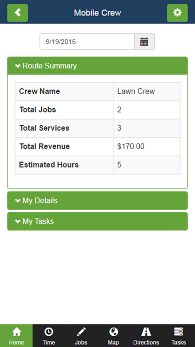
Task: Expand the My Details section
Action: click(x=97, y=200)
